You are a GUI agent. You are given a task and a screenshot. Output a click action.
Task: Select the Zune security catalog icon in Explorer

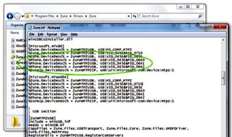coord(13,57)
